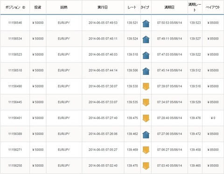The height and width of the screenshot is (174, 224).
Task: Select execution date 2014-06-05 07:02:40
Action: tap(103, 166)
